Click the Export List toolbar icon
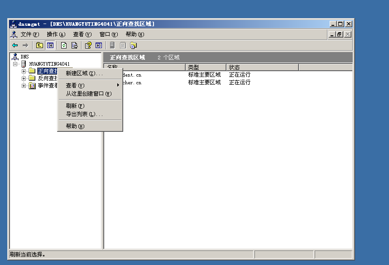The image size is (389, 265). coord(74,45)
